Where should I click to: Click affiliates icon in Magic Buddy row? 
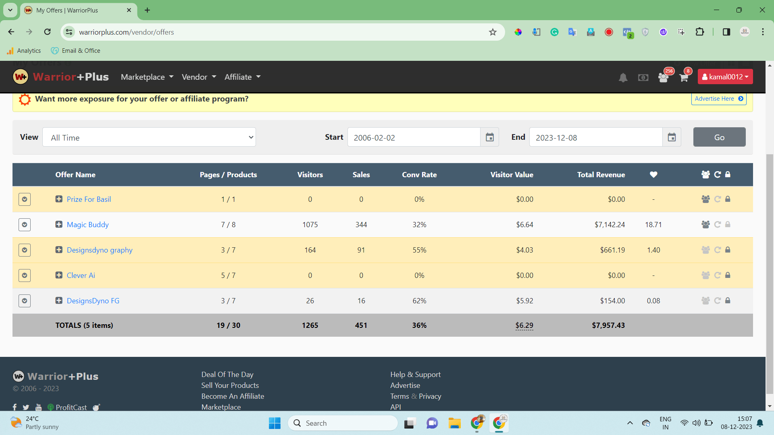(x=705, y=224)
